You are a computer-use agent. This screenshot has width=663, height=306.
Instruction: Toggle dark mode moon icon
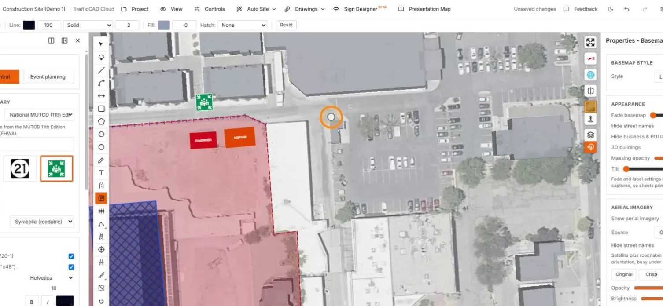pyautogui.click(x=610, y=9)
